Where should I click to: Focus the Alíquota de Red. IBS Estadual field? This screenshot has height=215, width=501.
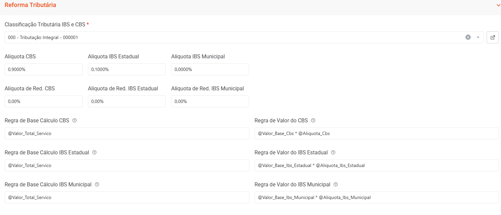127,101
